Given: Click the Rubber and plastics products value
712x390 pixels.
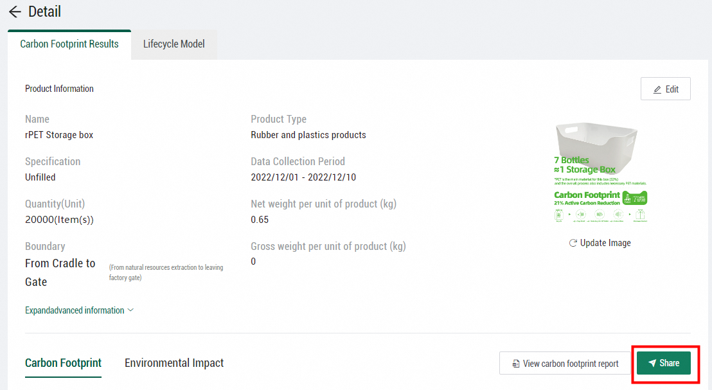Looking at the screenshot, I should pos(308,135).
